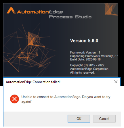
Task: Click the dialog title AutomationEdge Connection failed!
Action: tap(33, 82)
